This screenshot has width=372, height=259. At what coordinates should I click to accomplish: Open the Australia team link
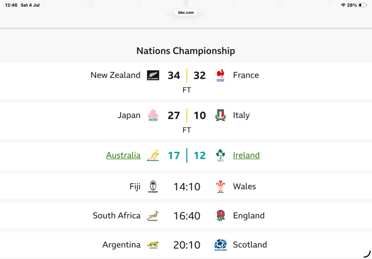click(123, 155)
